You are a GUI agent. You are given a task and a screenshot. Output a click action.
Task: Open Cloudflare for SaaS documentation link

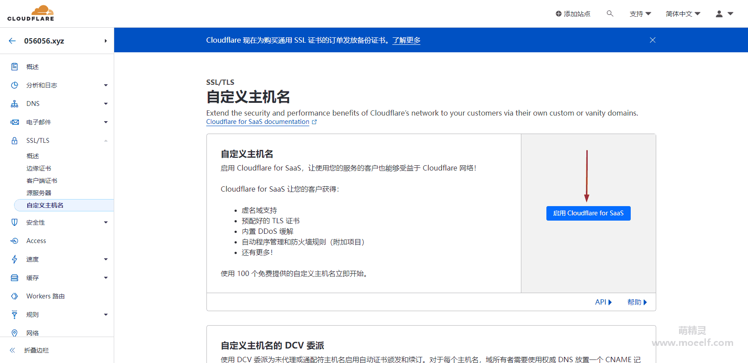(257, 122)
